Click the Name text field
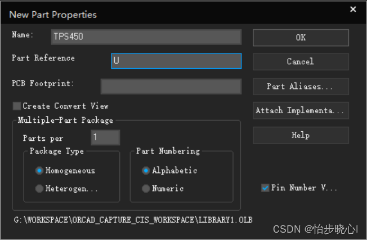The width and height of the screenshot is (367, 240). pyautogui.click(x=146, y=37)
